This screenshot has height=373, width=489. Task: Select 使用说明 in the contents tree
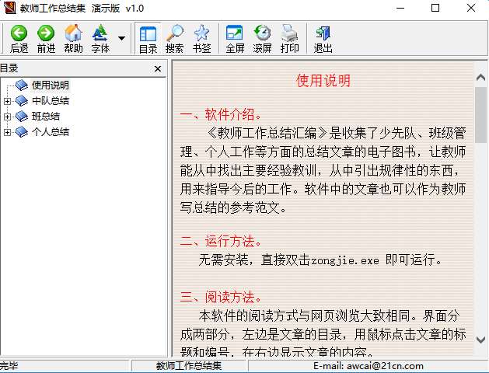51,85
